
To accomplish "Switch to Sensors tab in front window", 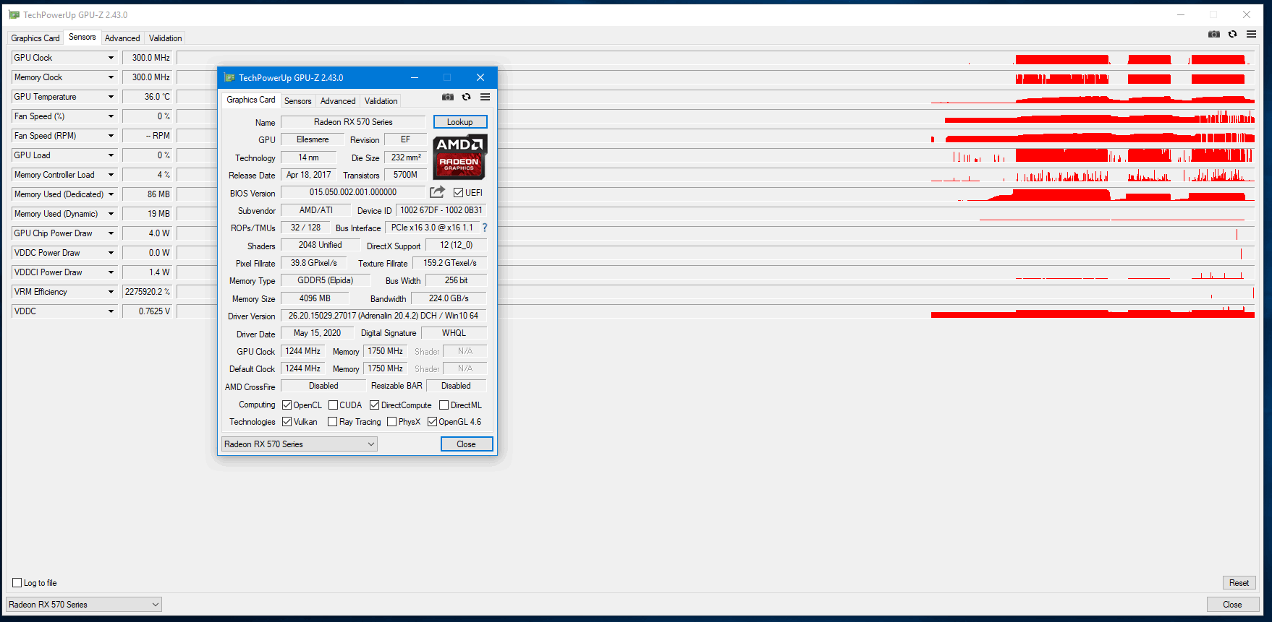I will coord(298,101).
